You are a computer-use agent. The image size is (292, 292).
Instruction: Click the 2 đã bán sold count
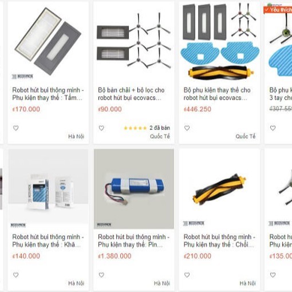click(160, 128)
